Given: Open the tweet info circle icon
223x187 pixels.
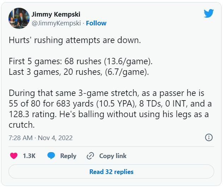Looking at the screenshot, I should tap(209, 138).
